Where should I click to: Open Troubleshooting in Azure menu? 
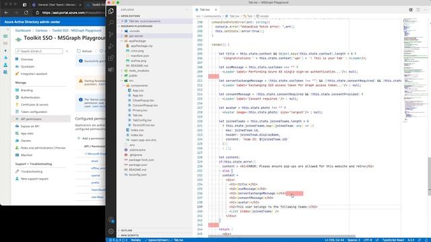pos(32,171)
